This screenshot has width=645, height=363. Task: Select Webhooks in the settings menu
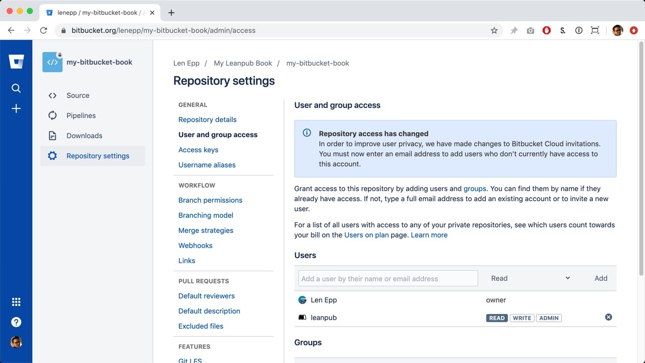(x=195, y=246)
